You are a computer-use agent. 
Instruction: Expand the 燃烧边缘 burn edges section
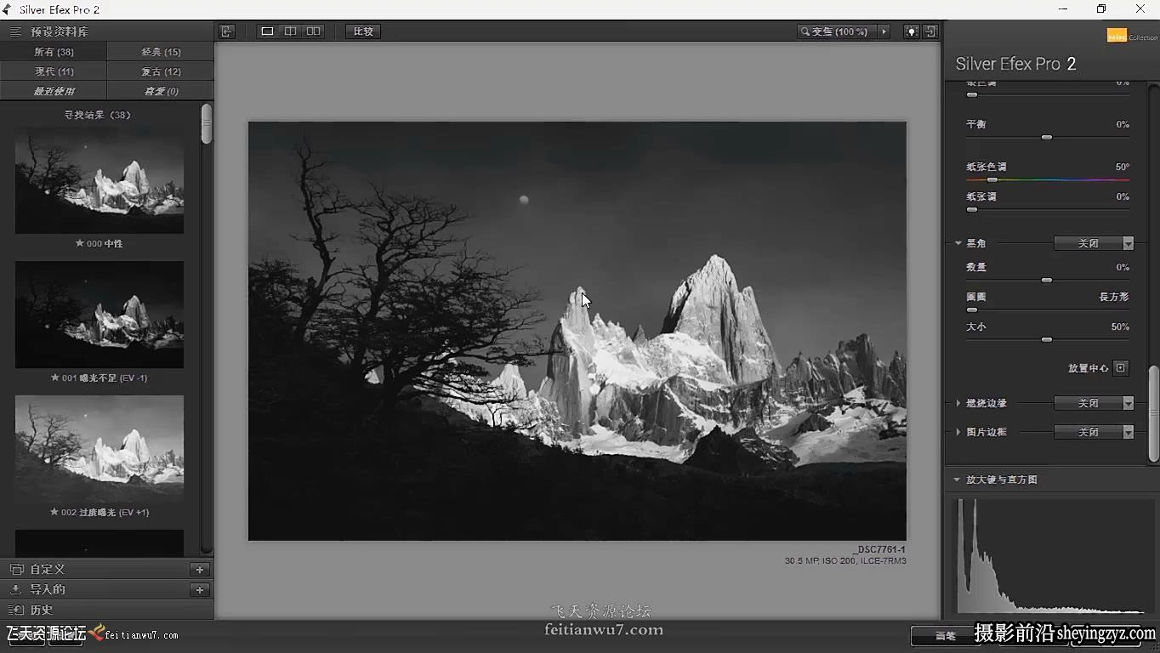958,403
